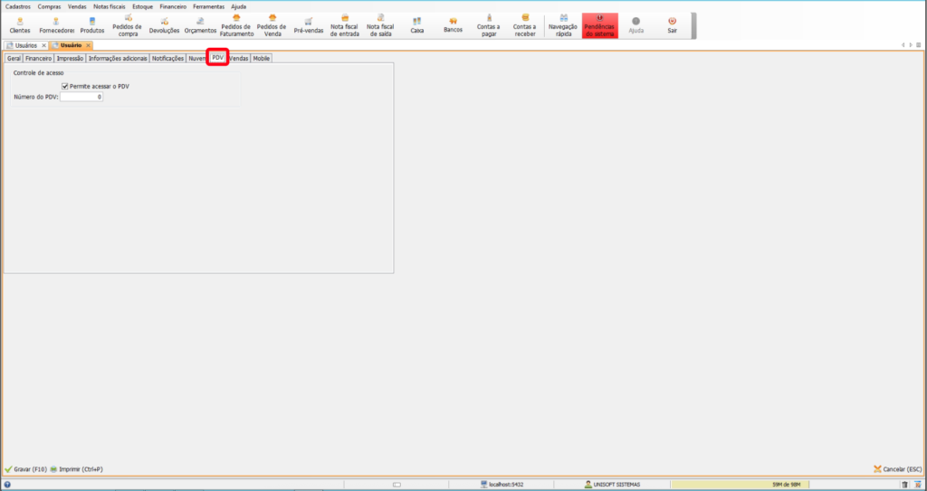The width and height of the screenshot is (927, 491).
Task: Close the Usuários document tab
Action: coord(43,45)
